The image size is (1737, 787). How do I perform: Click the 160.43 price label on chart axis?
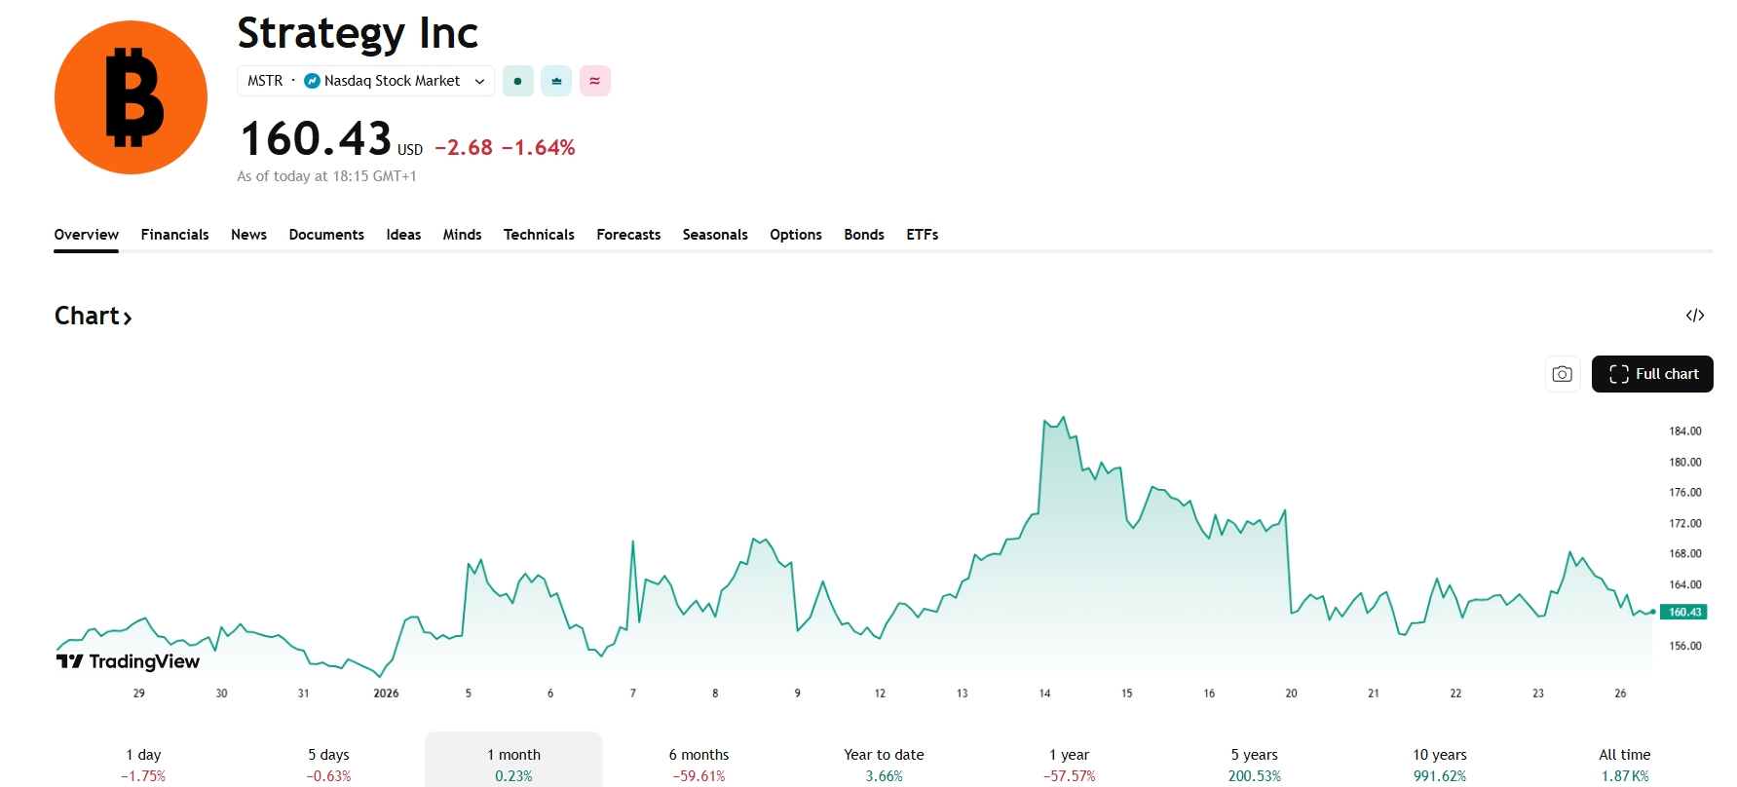1683,612
